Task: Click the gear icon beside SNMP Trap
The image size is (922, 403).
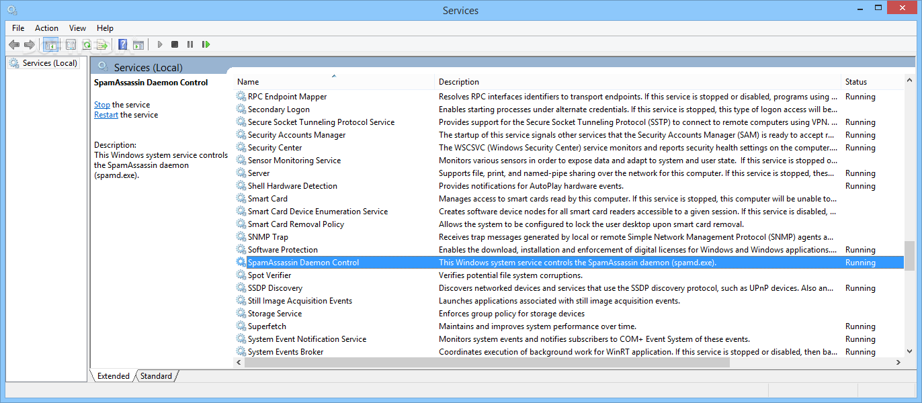Action: click(241, 237)
